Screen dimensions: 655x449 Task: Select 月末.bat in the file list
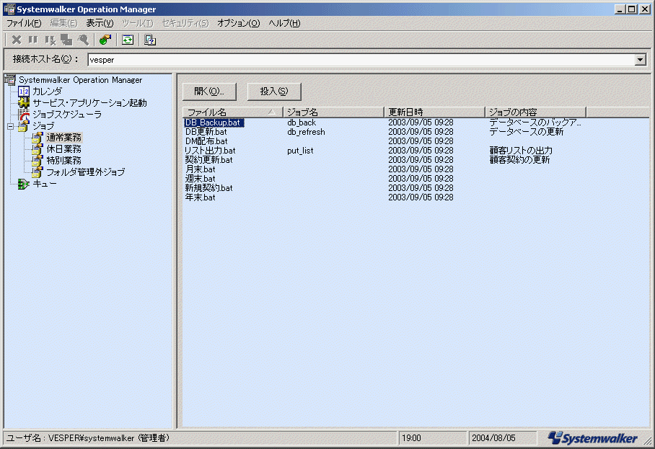point(200,169)
